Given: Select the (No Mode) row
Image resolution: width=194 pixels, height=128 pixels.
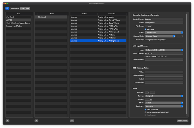Looking at the screenshot, I should point(51,17).
